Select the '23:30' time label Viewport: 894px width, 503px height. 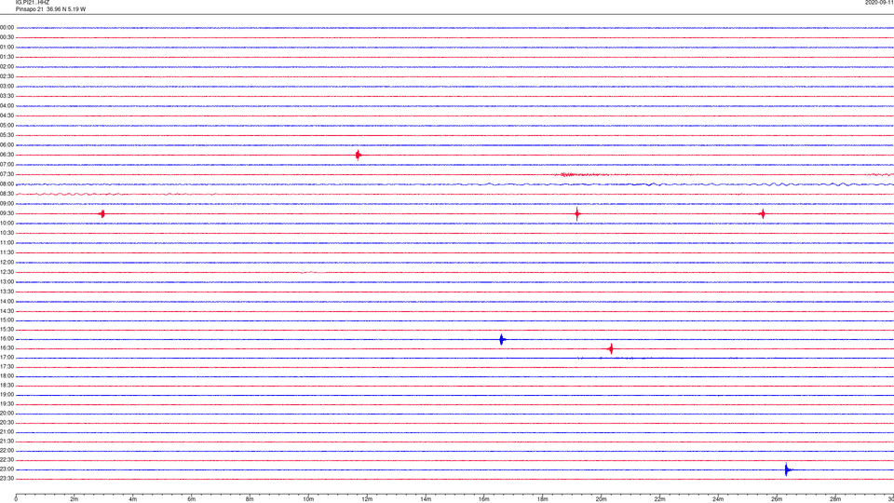point(7,479)
